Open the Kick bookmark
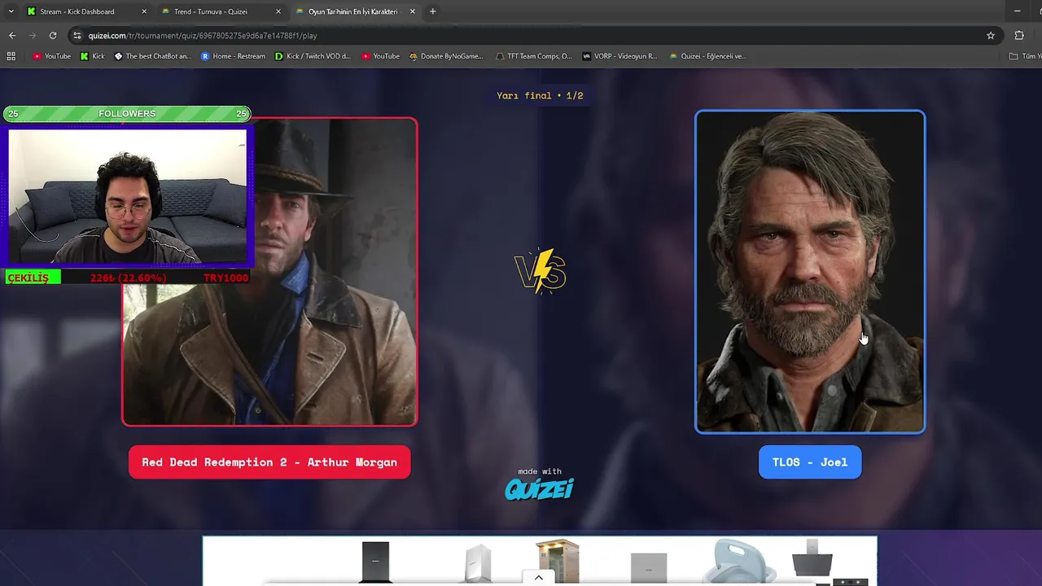Image resolution: width=1042 pixels, height=586 pixels. (x=93, y=56)
